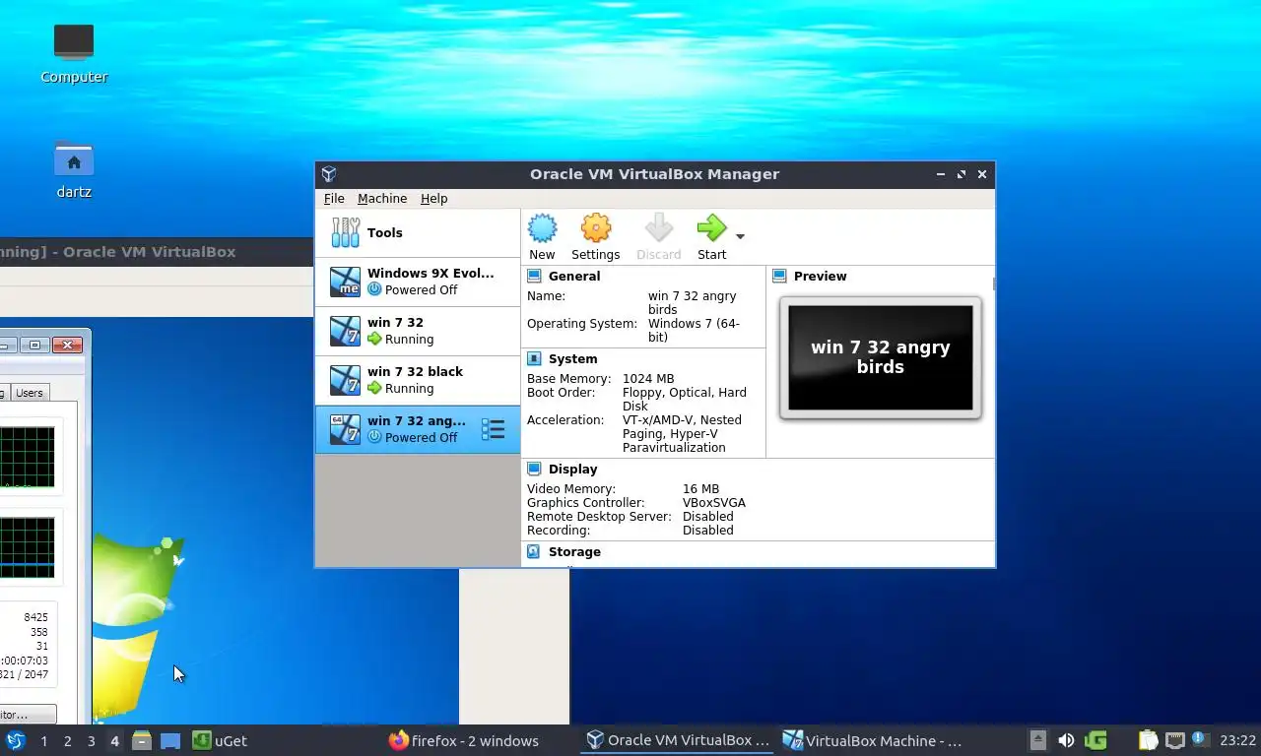Open the Computer desktop icon
This screenshot has width=1261, height=756.
pos(74,54)
